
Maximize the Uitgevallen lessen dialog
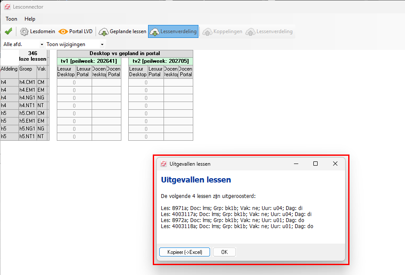coord(315,164)
